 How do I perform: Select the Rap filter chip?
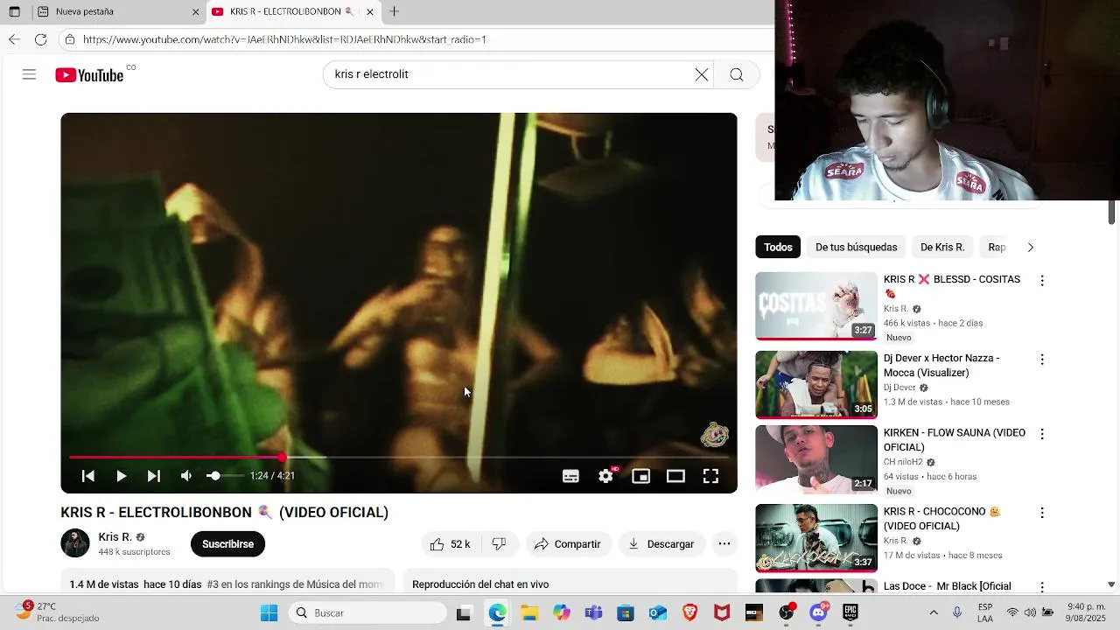[x=997, y=248]
